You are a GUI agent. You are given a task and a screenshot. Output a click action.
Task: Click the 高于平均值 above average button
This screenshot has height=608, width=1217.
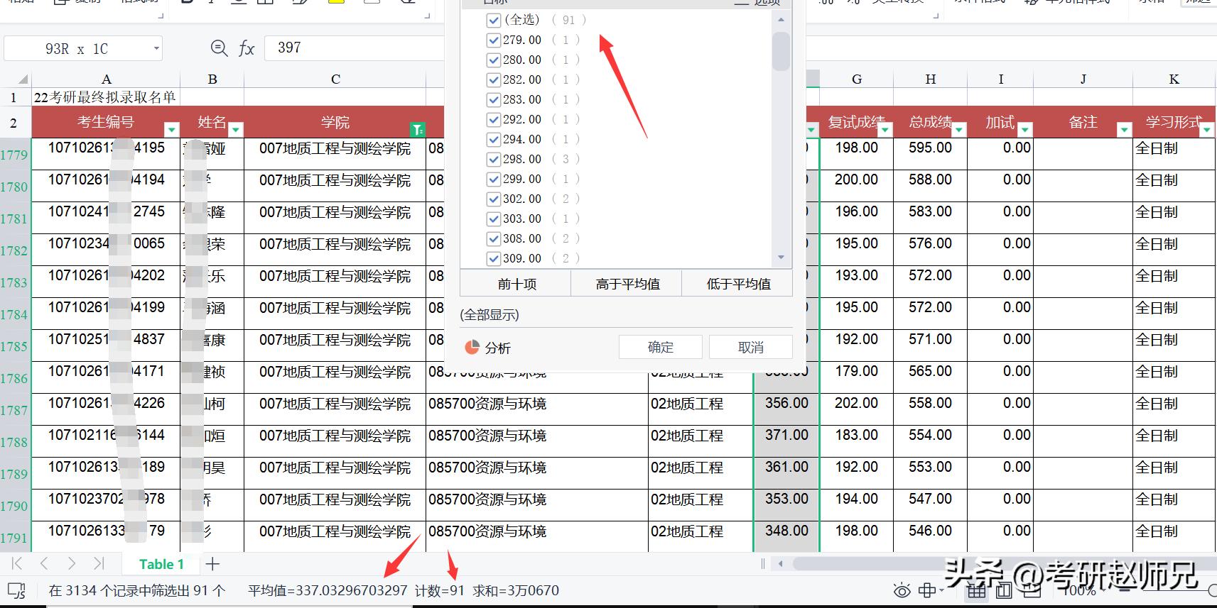[x=627, y=284]
